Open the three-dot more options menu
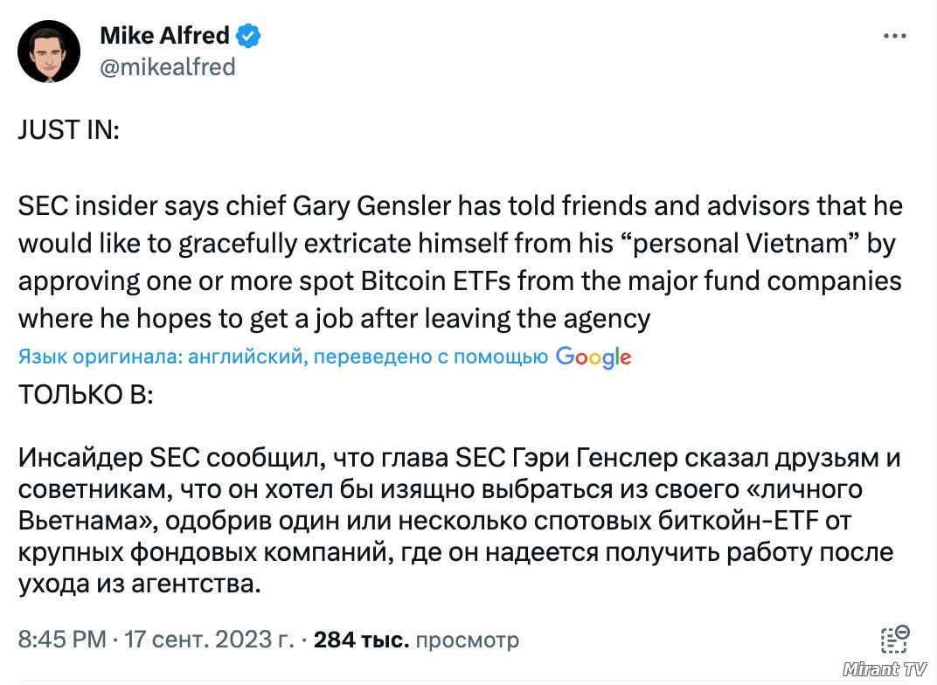This screenshot has width=937, height=685. coord(894,37)
